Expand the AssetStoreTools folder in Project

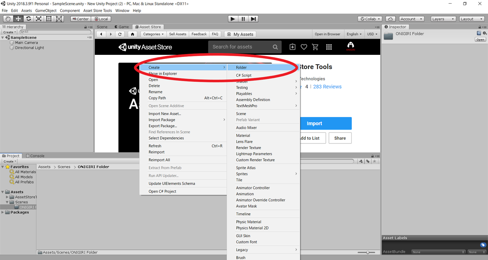(7, 197)
